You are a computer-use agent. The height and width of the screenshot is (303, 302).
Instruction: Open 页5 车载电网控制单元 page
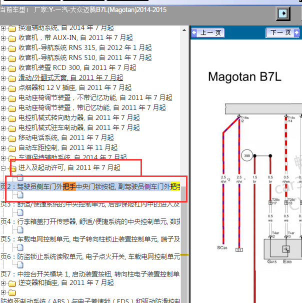(90, 239)
